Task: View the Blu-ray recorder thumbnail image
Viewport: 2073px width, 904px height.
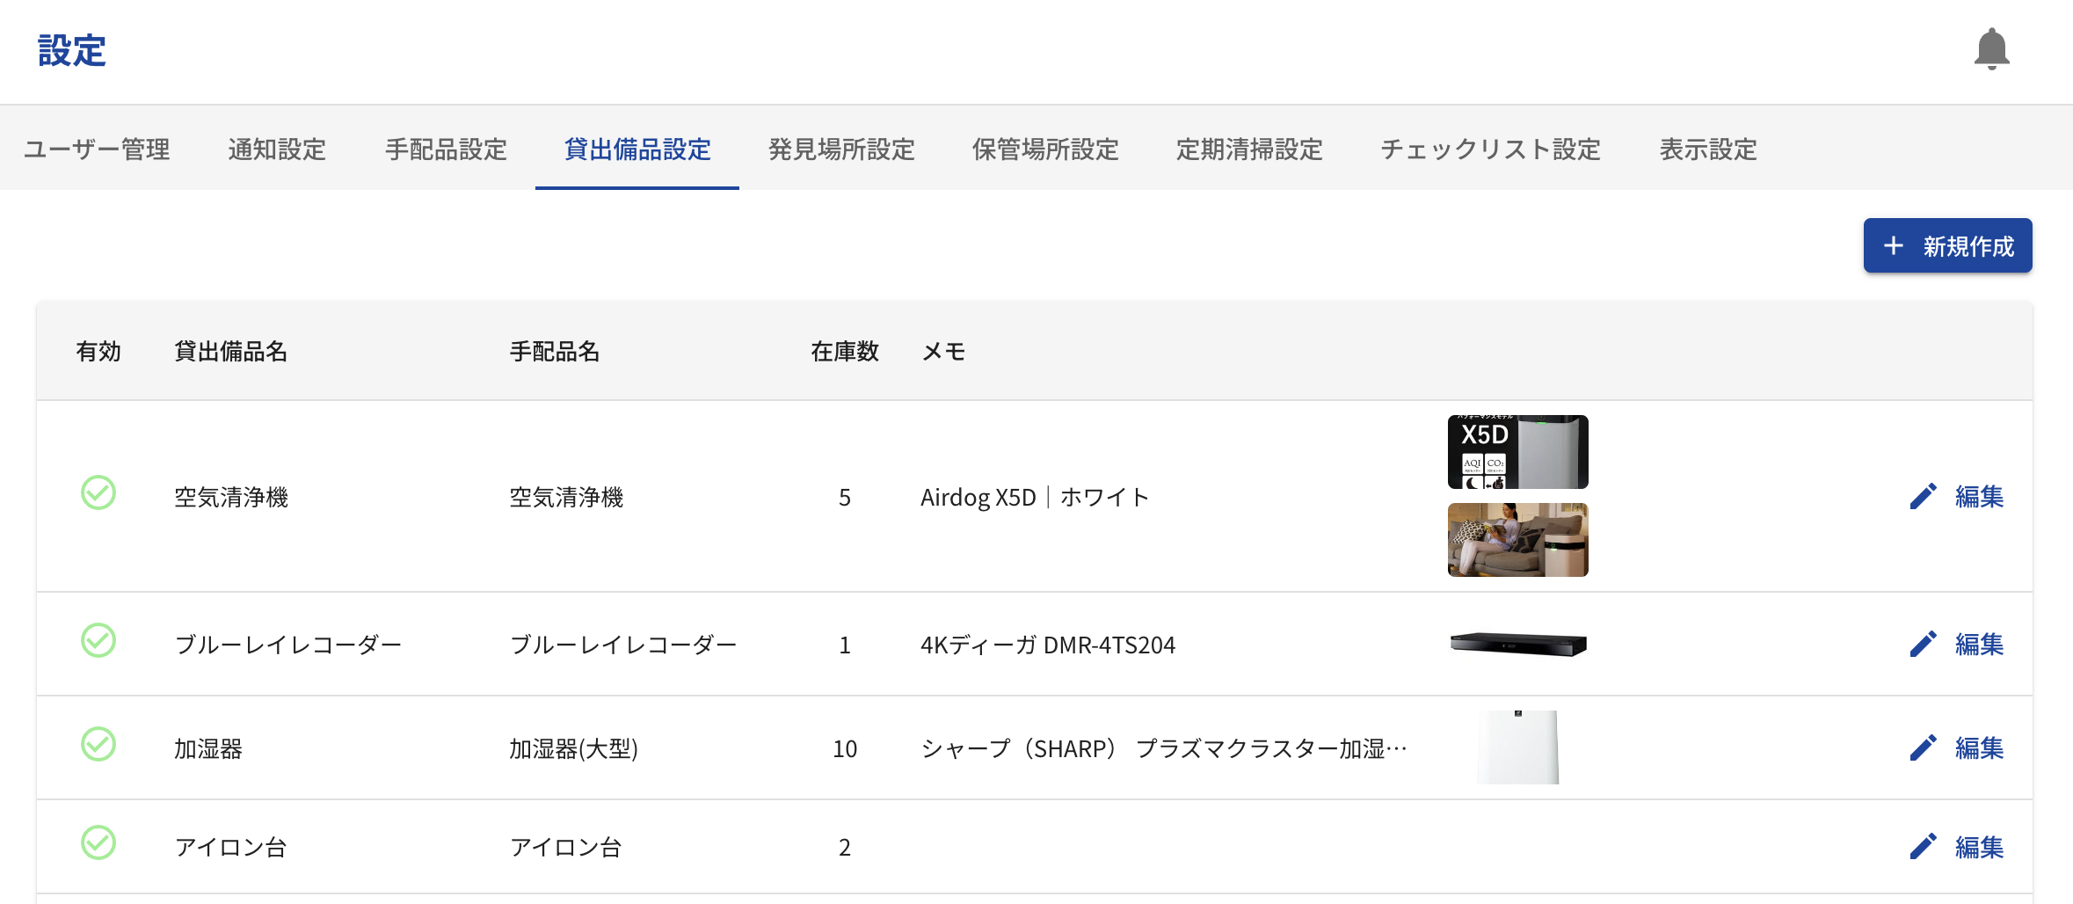Action: [x=1517, y=645]
